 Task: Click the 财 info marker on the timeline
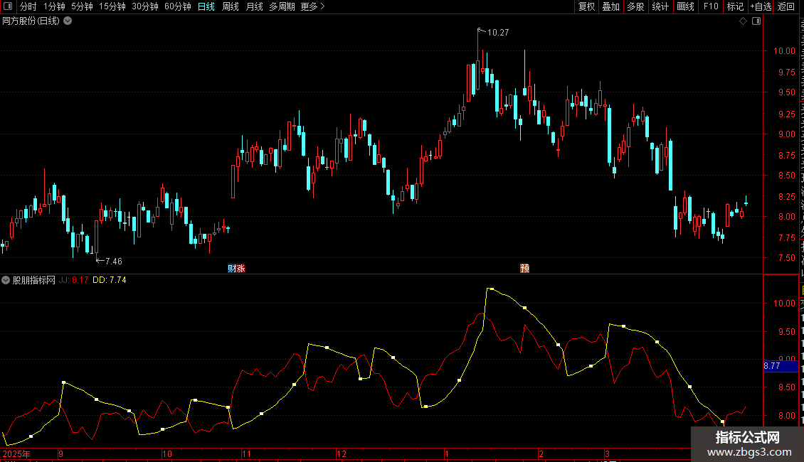232,269
